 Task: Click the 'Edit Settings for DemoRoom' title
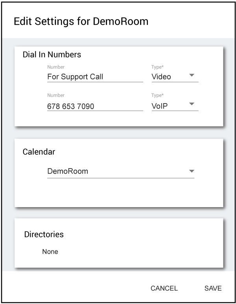click(x=81, y=21)
